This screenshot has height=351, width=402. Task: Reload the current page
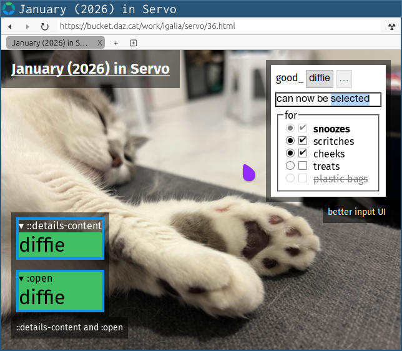click(x=44, y=27)
